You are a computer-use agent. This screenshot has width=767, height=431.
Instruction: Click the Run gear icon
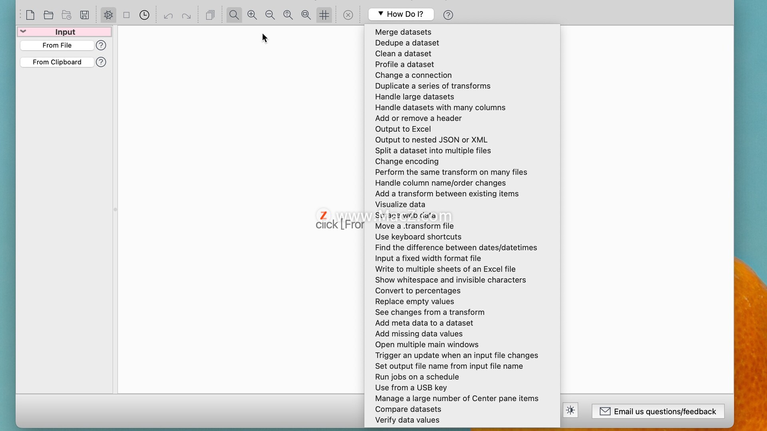(x=108, y=15)
